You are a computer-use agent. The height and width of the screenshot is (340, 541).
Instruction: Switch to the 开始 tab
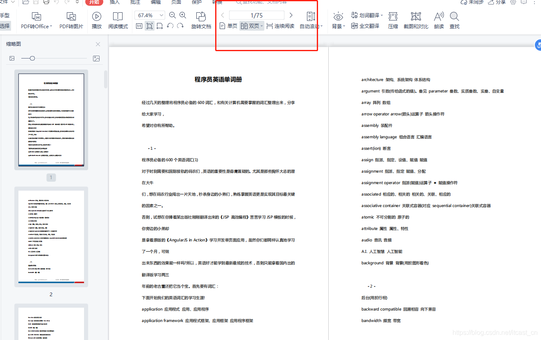pos(94,2)
